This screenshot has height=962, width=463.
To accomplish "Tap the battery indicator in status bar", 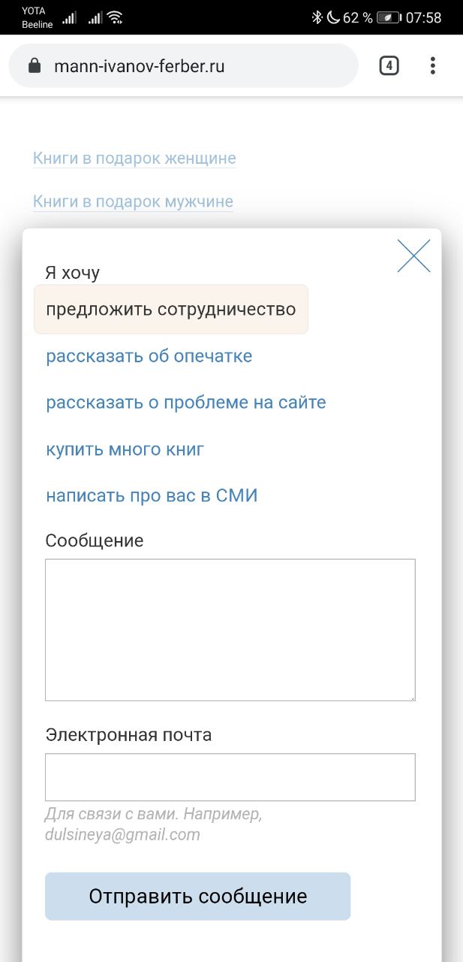I will coord(389,17).
